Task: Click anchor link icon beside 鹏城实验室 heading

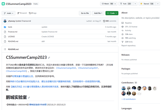Action: (29, 98)
